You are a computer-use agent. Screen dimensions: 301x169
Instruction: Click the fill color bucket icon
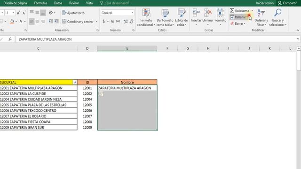(12, 22)
